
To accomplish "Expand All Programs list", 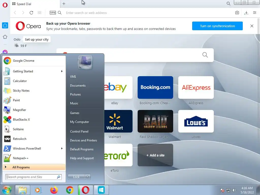I will [34, 167].
